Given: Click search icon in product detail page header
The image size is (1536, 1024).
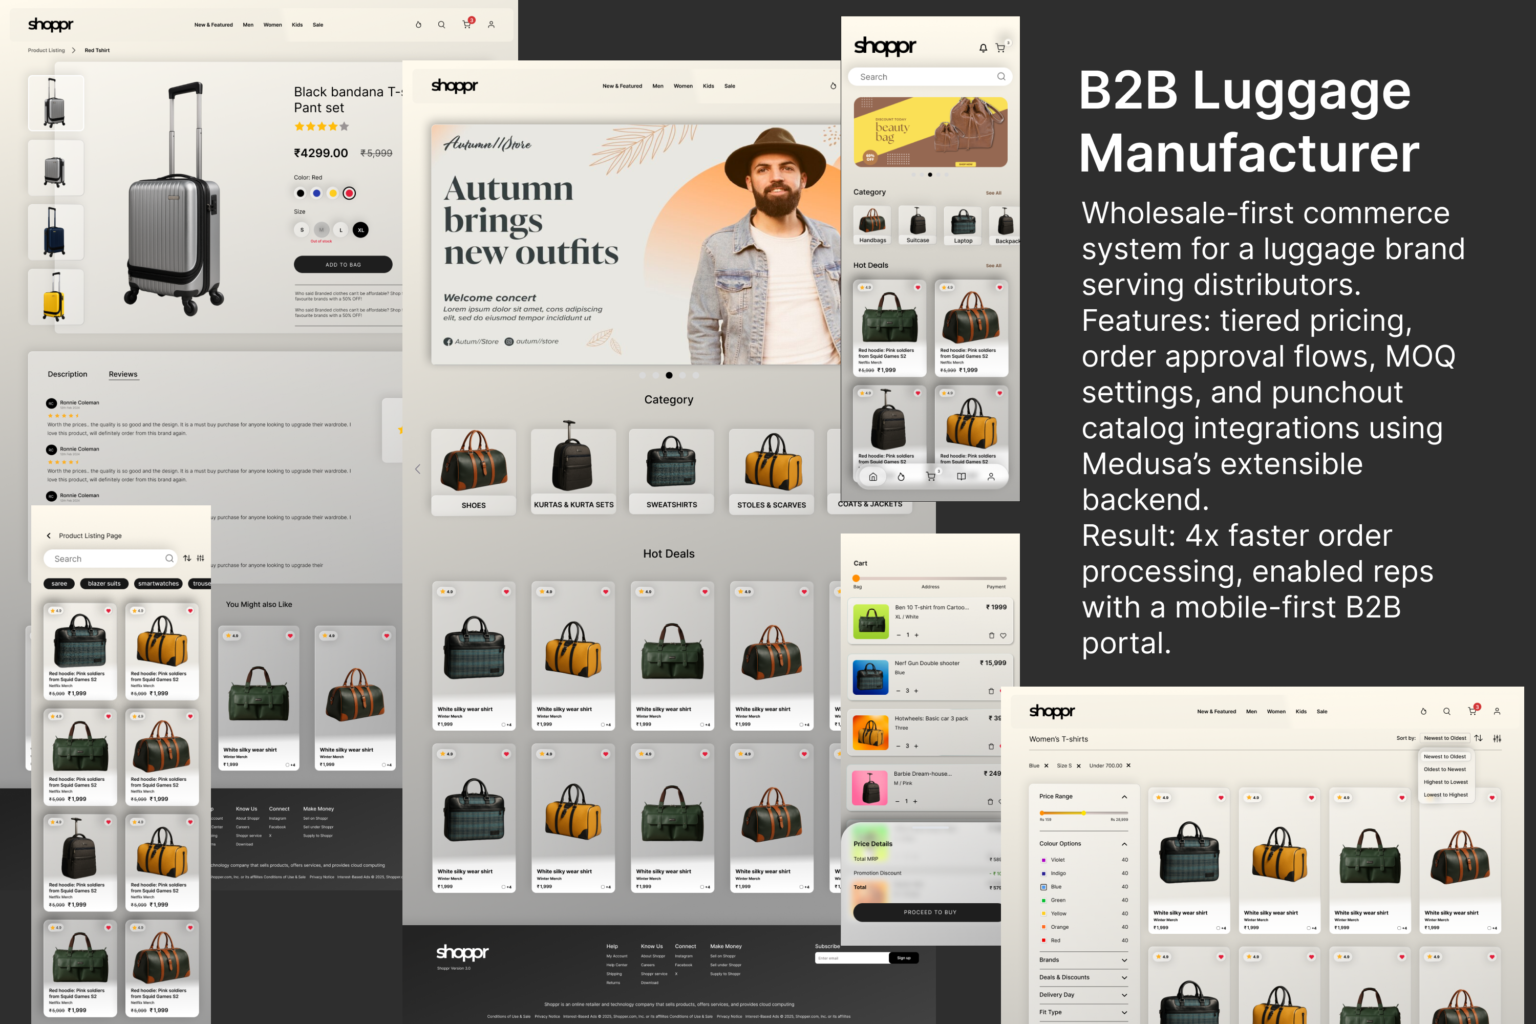Looking at the screenshot, I should click(441, 25).
